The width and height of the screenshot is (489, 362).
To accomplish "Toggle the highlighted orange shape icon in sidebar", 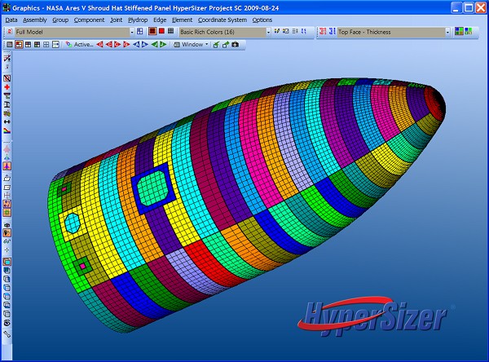I will [7, 233].
